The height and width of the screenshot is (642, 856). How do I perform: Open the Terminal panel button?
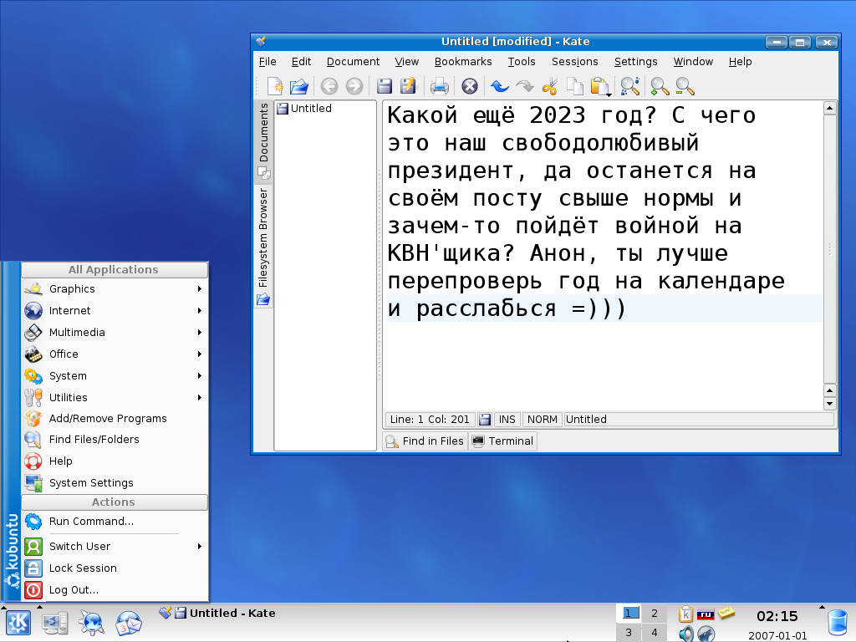502,441
